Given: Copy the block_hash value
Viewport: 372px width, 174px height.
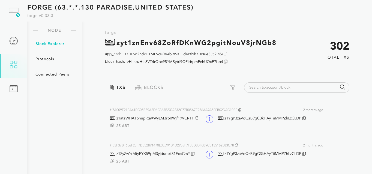Looking at the screenshot, I should [x=226, y=62].
